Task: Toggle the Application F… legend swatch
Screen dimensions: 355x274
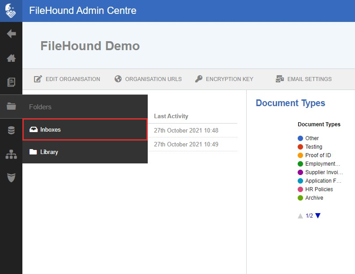Action: [300, 181]
